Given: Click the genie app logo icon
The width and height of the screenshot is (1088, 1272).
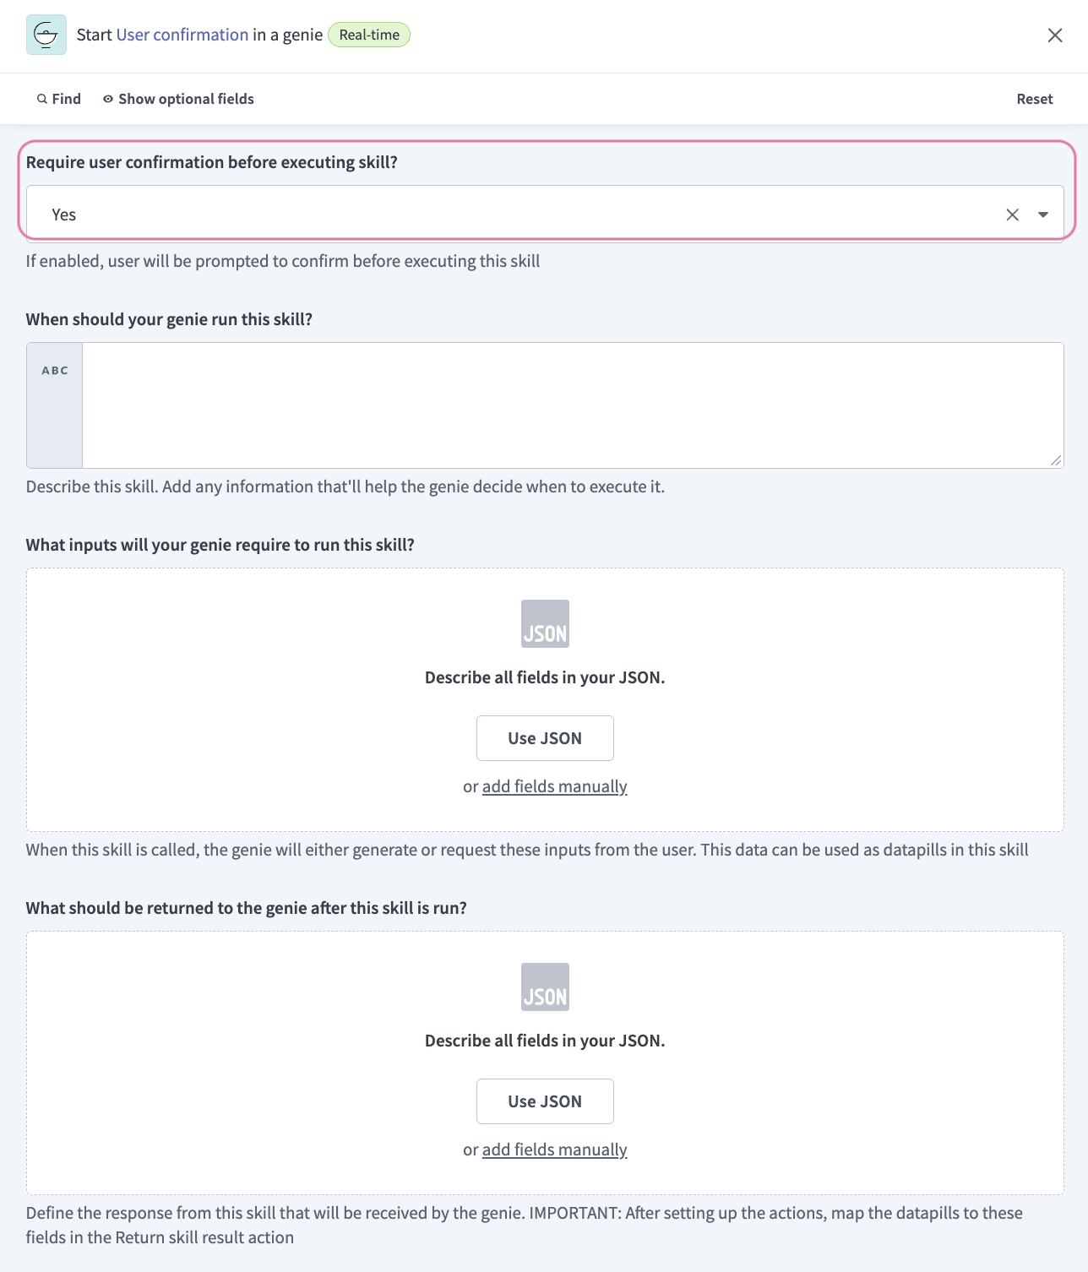Looking at the screenshot, I should click(46, 35).
